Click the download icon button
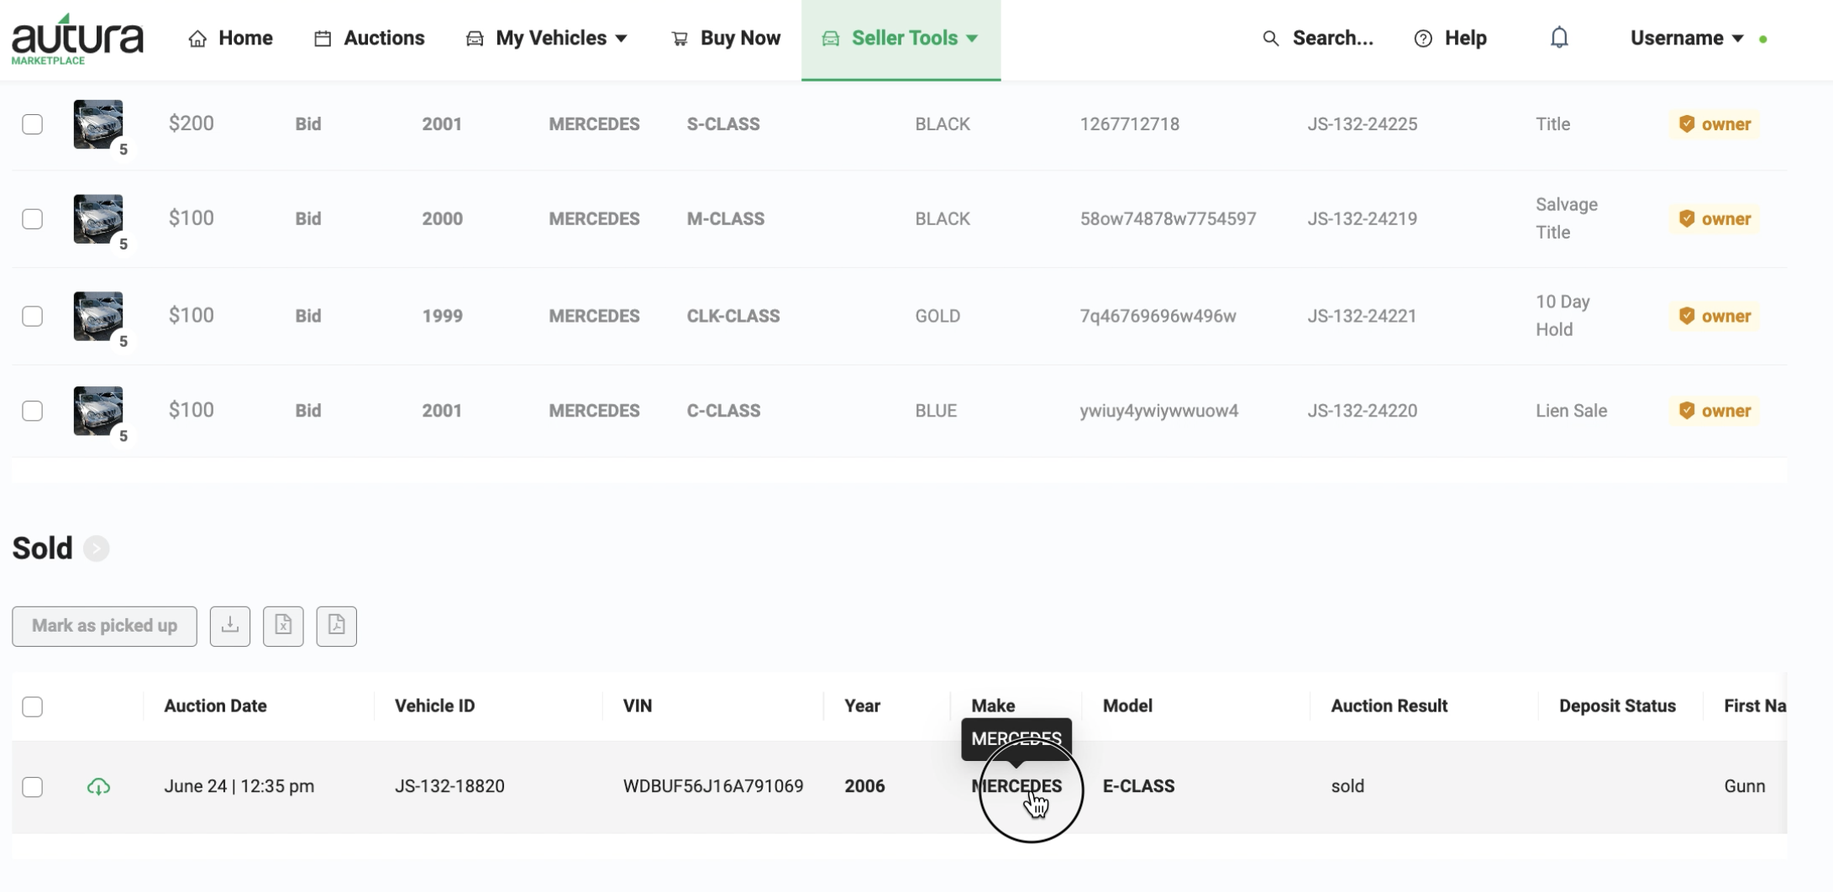 coord(230,626)
